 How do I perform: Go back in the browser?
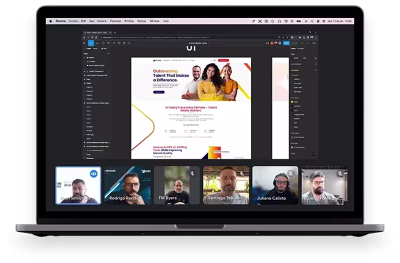pos(84,37)
